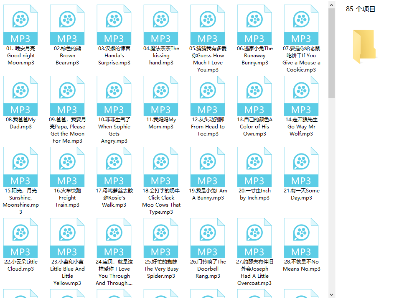Click the yellow folder icon in details pane
The height and width of the screenshot is (302, 417).
click(x=364, y=46)
